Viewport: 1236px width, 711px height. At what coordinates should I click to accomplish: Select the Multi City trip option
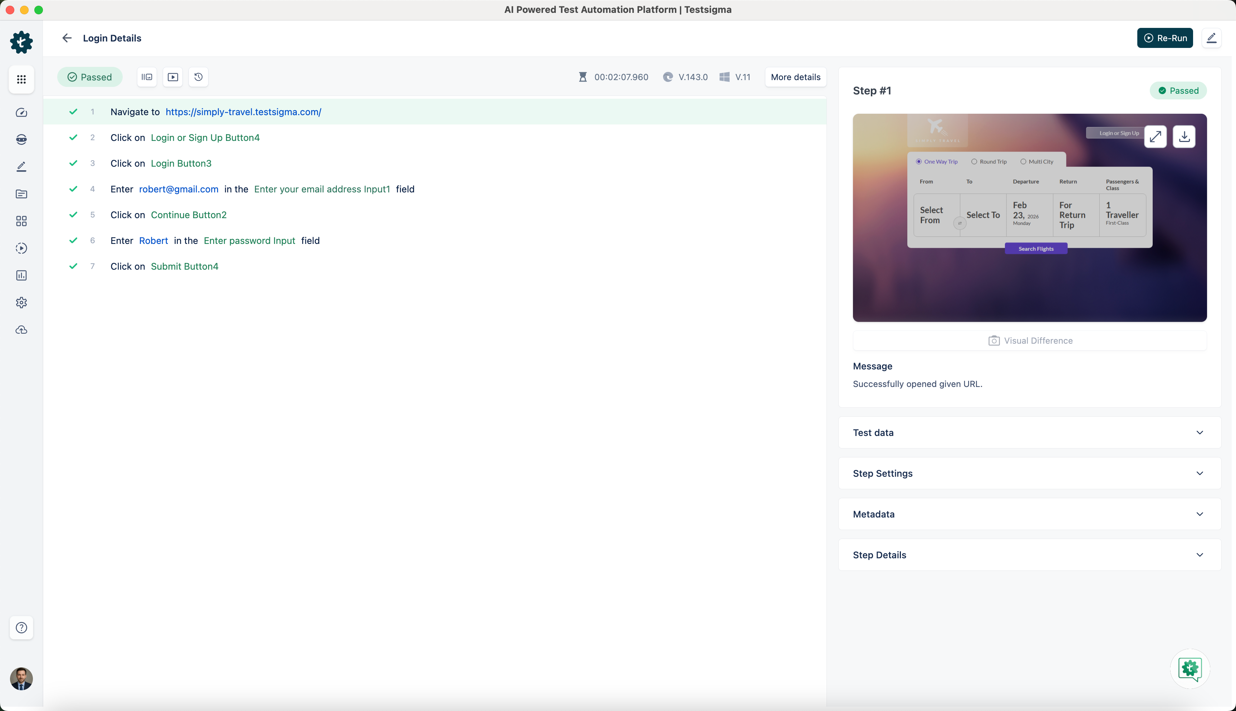pyautogui.click(x=1025, y=161)
